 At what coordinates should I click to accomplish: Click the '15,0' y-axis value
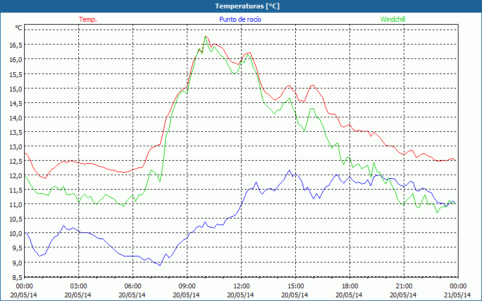pyautogui.click(x=16, y=88)
